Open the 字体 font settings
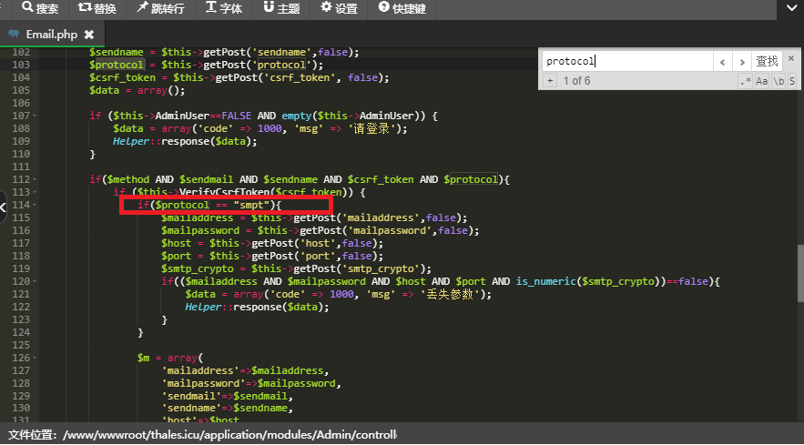The width and height of the screenshot is (804, 445). click(224, 9)
